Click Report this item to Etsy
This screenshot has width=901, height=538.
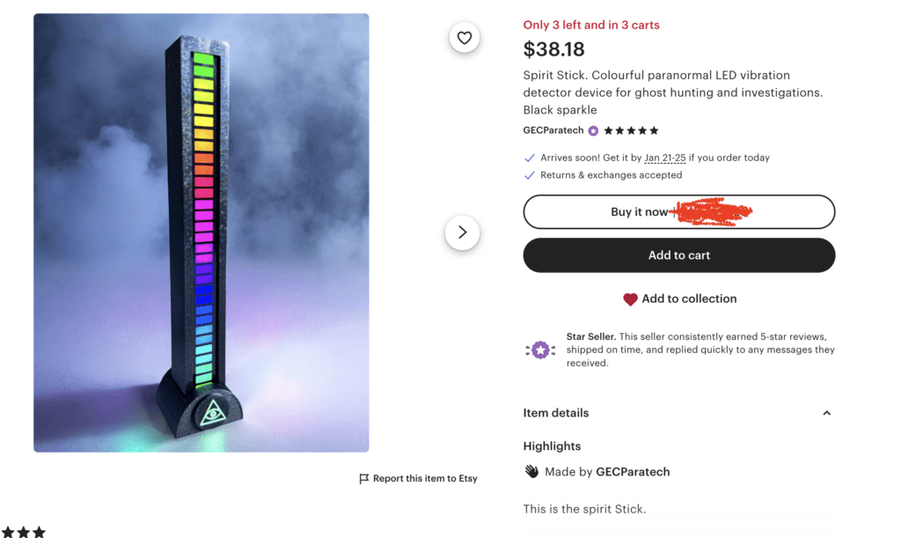tap(425, 479)
